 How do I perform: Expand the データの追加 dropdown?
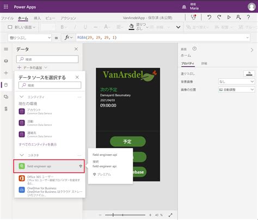(32, 67)
